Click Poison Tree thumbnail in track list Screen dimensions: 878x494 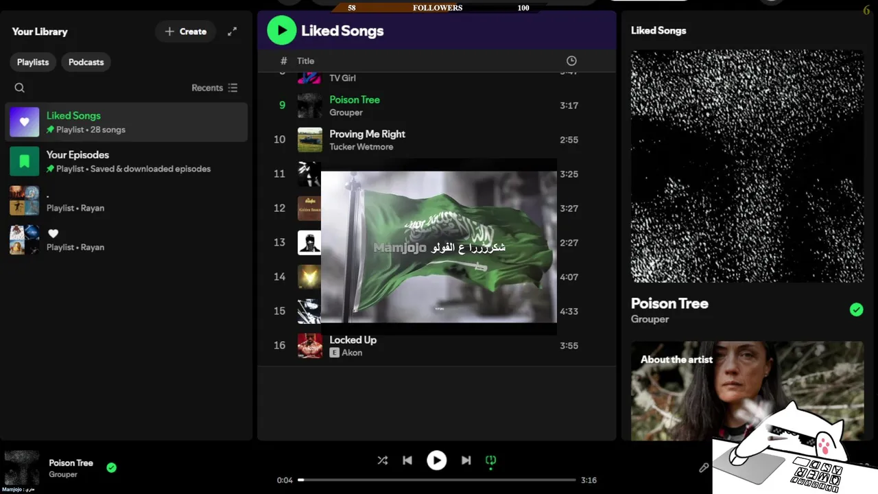pyautogui.click(x=309, y=106)
